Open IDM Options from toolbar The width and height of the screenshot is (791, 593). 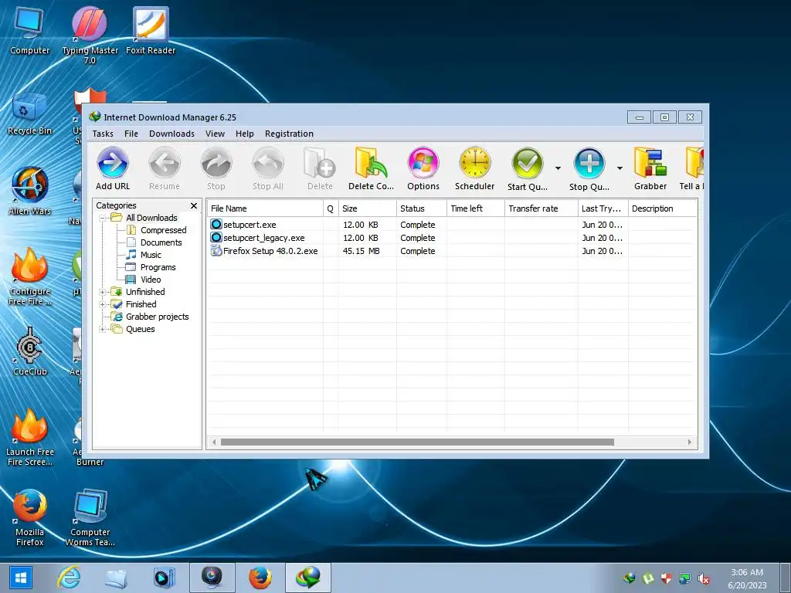[x=423, y=169]
